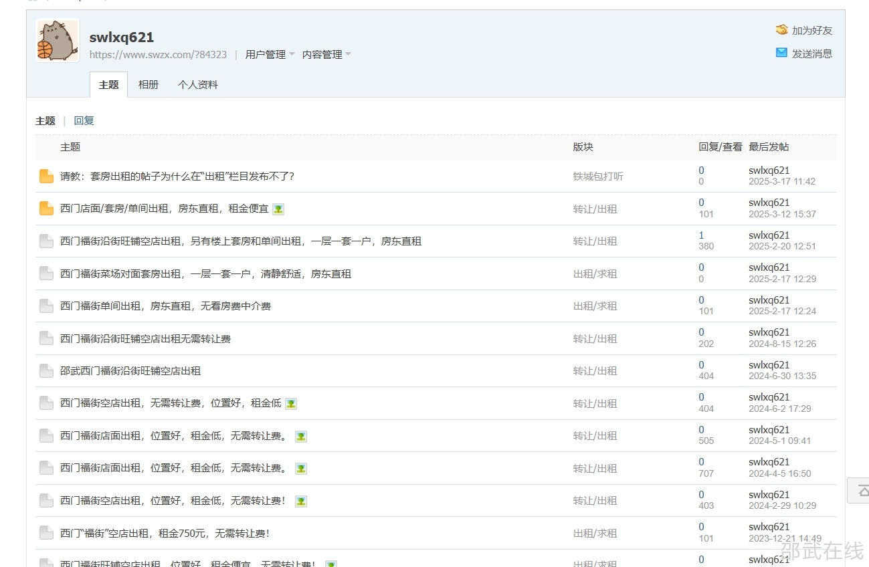Click image attachment icon on 西门店面/套房/单间出租 thread
869x567 pixels.
coord(278,209)
